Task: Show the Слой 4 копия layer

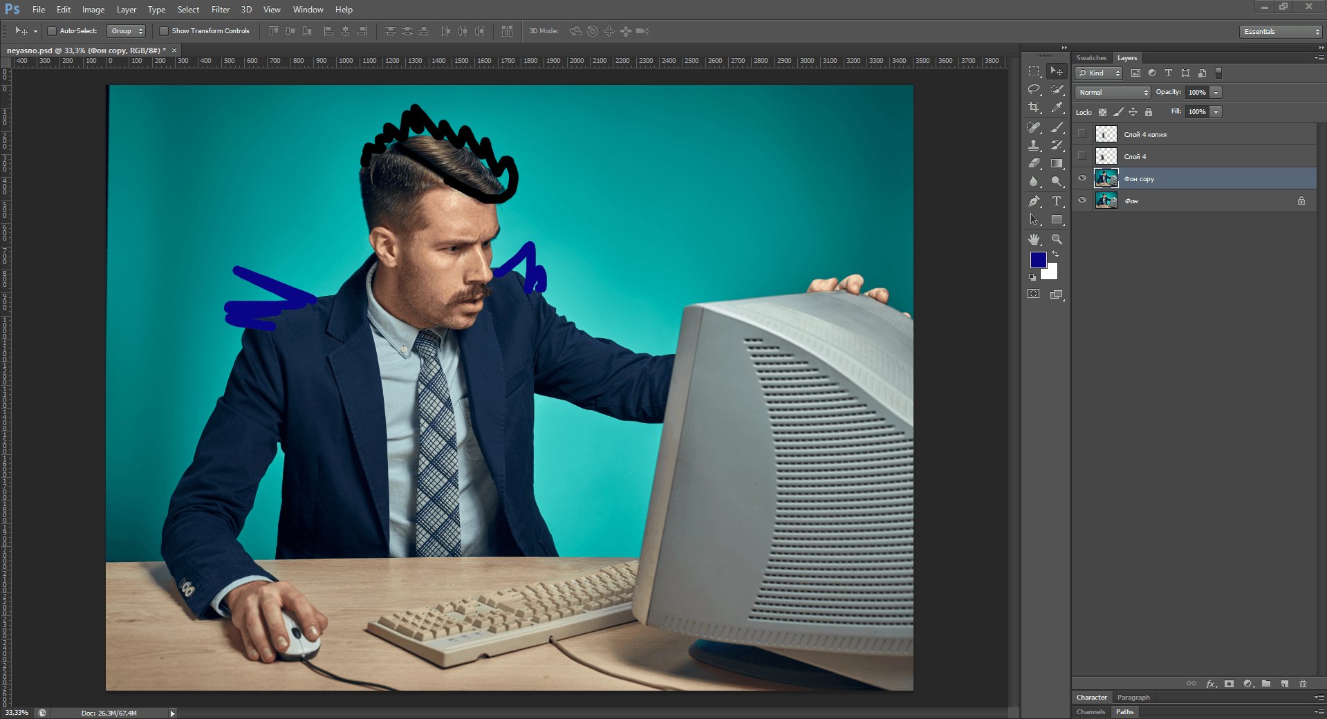Action: [x=1082, y=134]
